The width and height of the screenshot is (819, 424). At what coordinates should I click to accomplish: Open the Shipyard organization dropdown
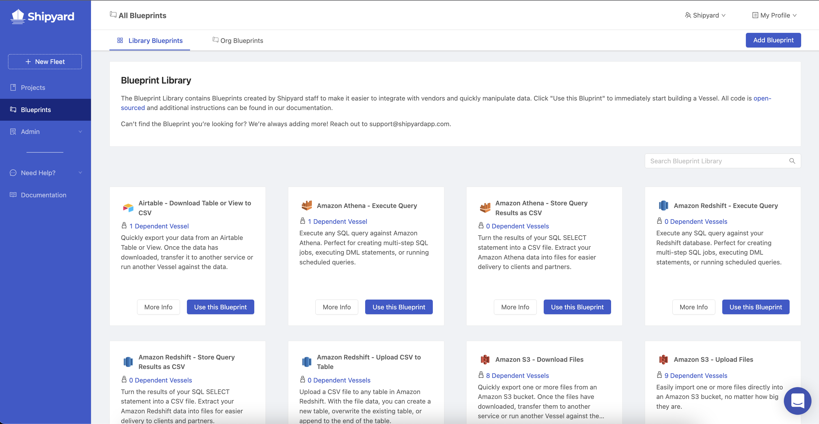click(705, 15)
